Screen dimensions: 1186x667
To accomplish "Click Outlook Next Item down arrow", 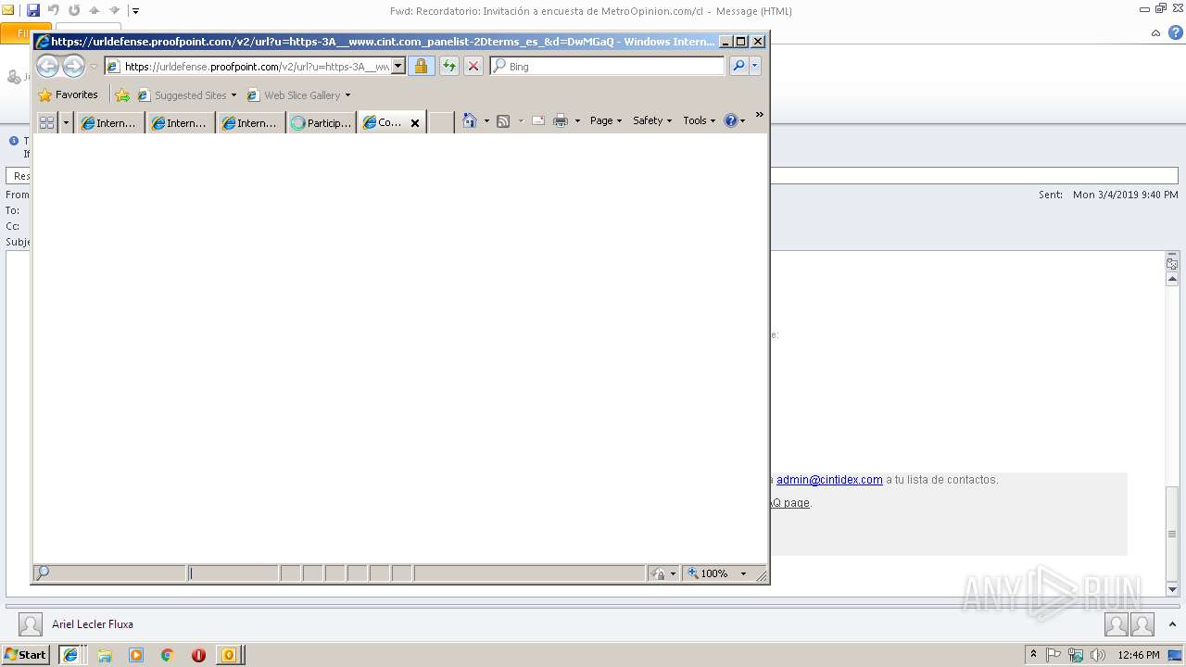I will [115, 10].
